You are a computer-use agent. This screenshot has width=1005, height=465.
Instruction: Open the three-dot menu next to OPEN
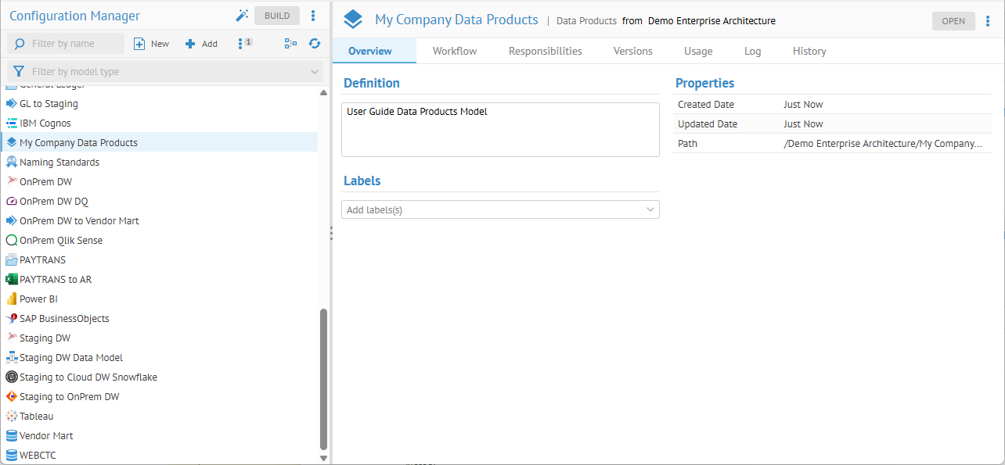click(x=988, y=21)
